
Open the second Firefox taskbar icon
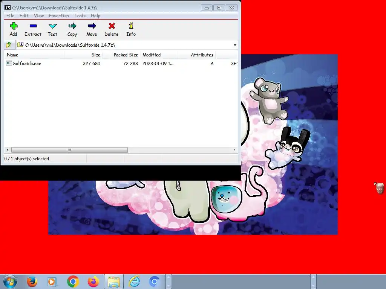93,281
